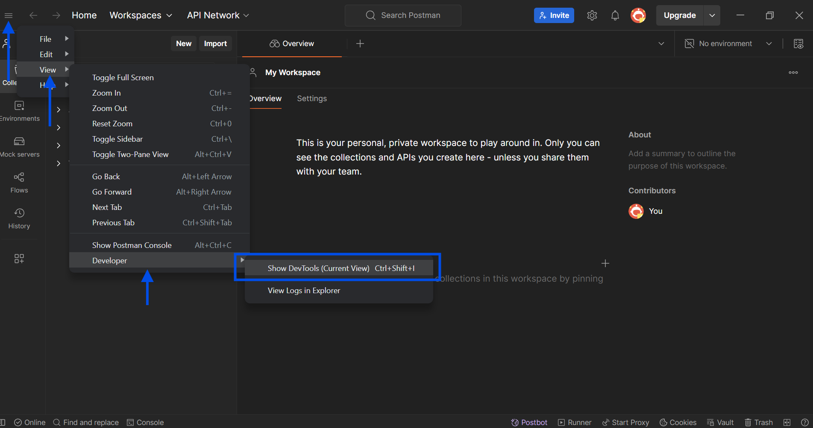Select Zoom Out from View menu

[159, 108]
